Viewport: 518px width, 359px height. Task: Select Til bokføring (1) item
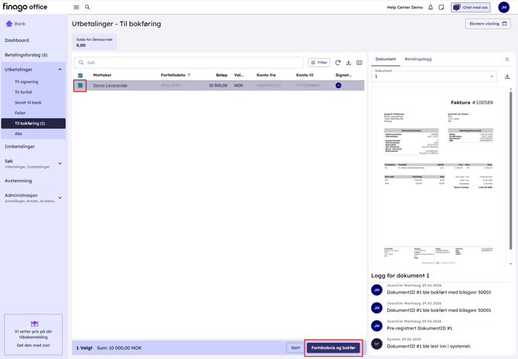click(33, 124)
